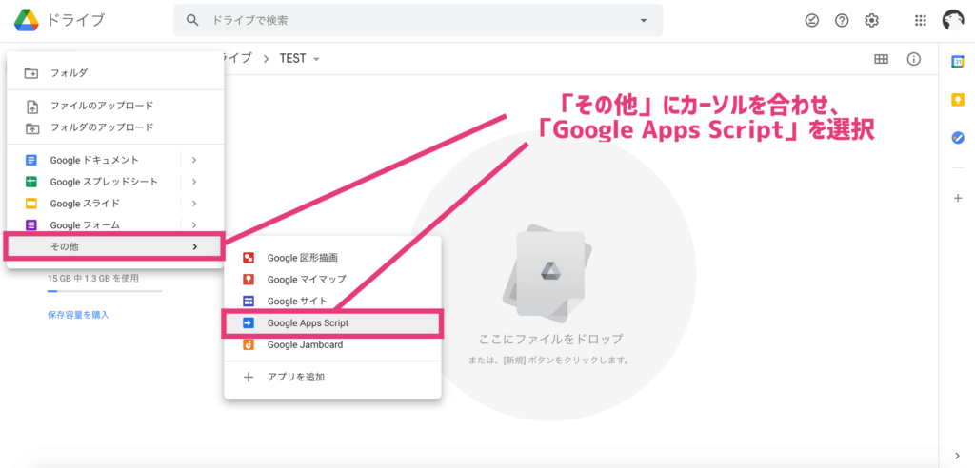The height and width of the screenshot is (468, 975).
Task: Open the Help question mark icon
Action: click(842, 21)
